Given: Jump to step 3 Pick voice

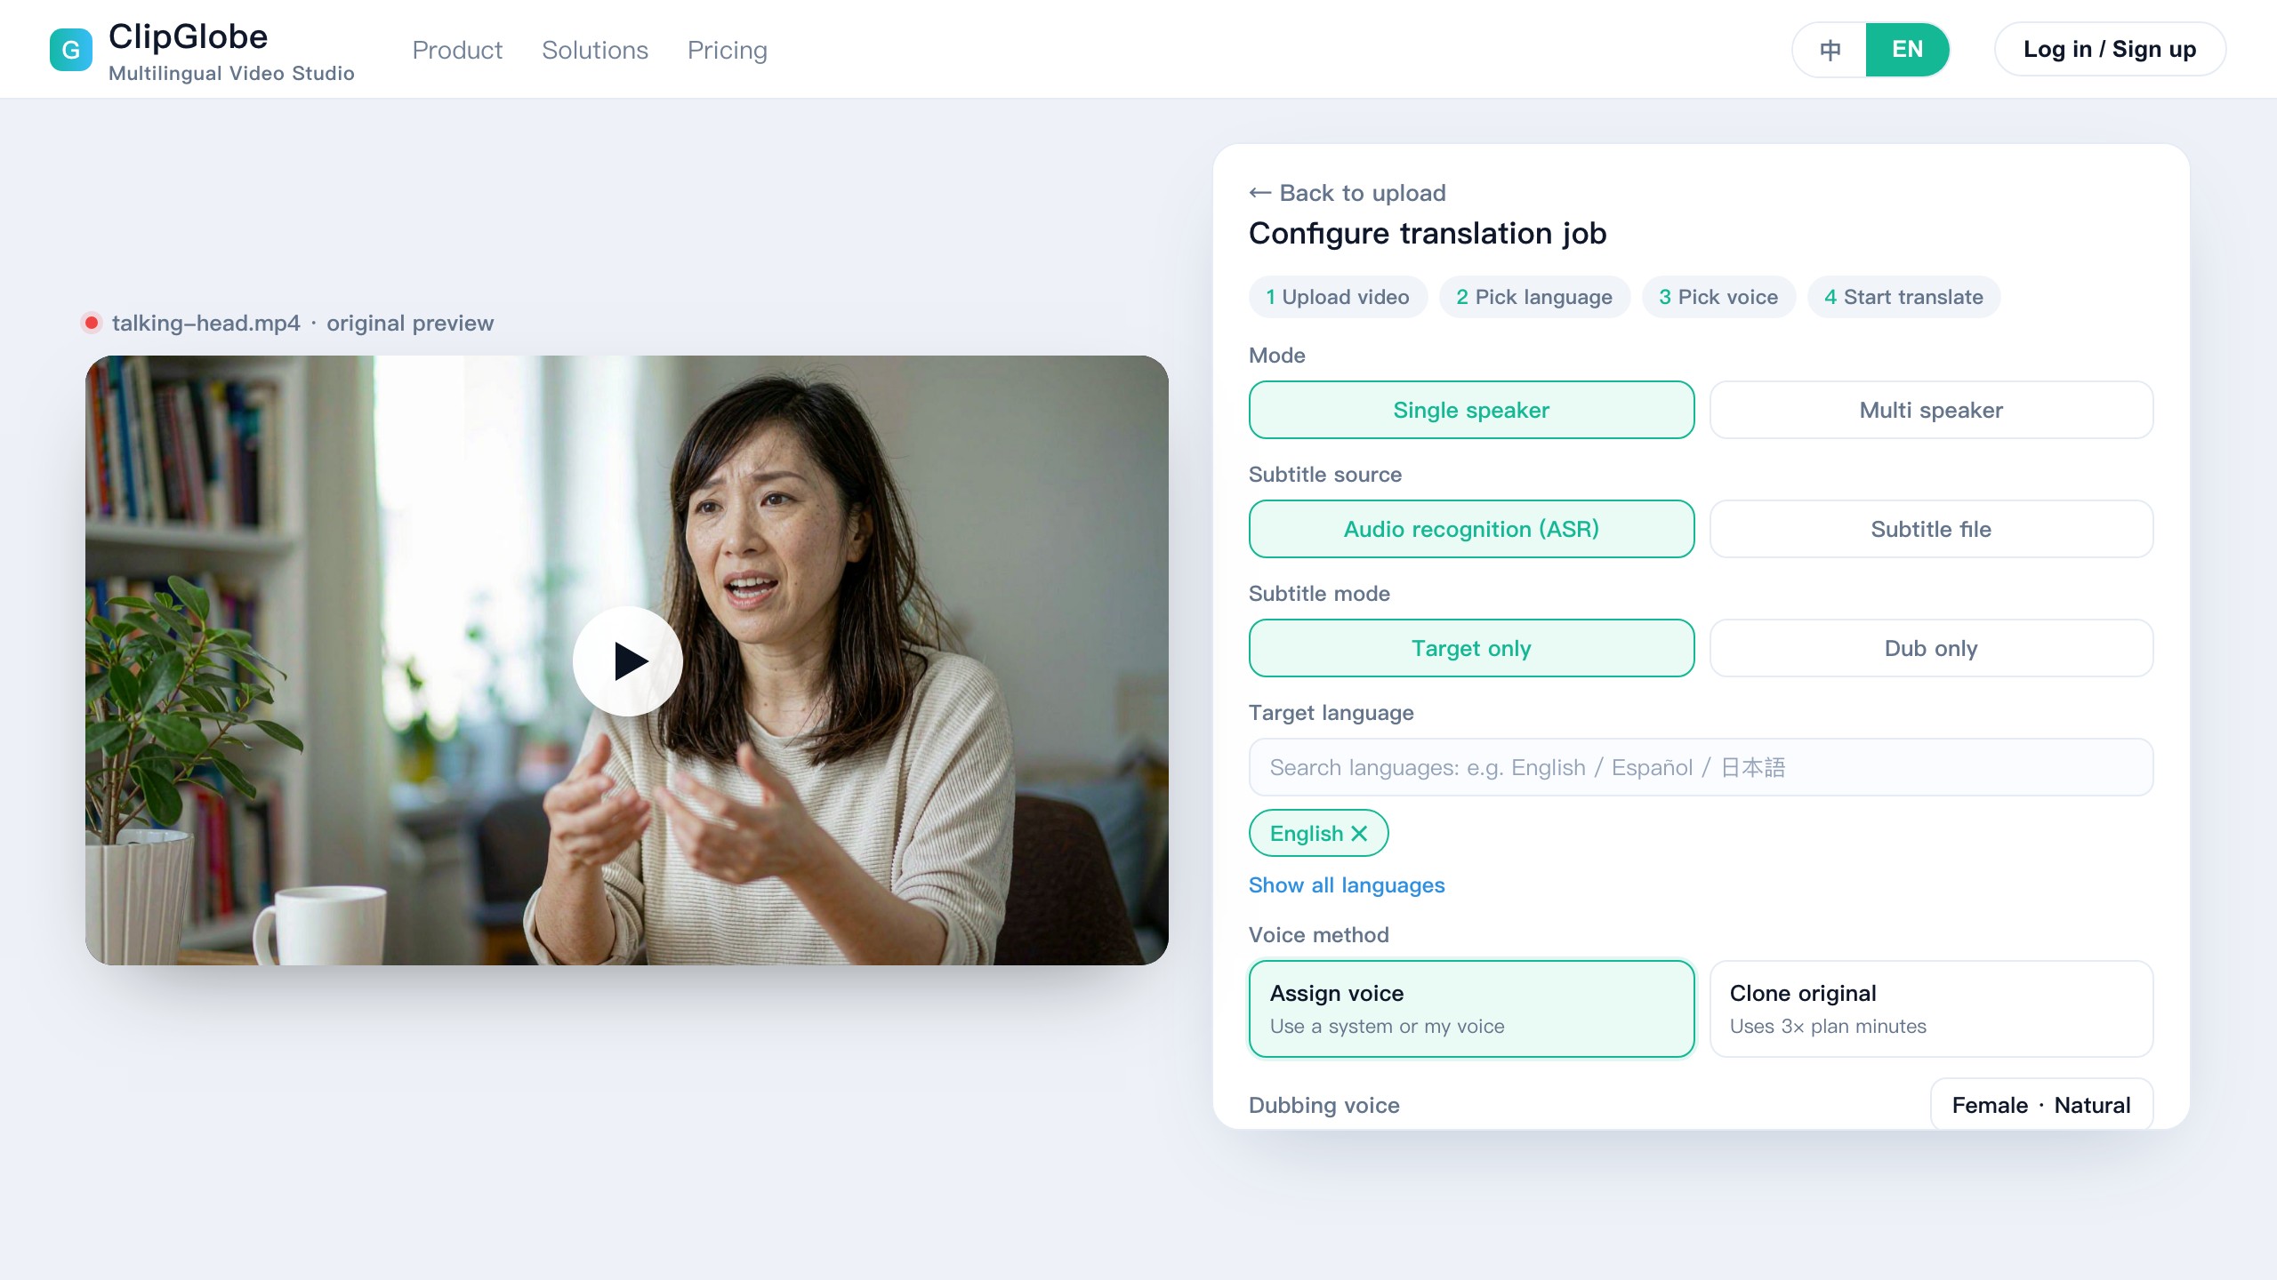Looking at the screenshot, I should point(1718,297).
